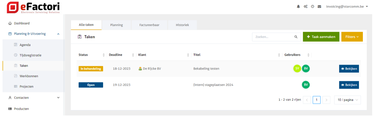Click Bekijken for Bekabeling testen

click(349, 69)
